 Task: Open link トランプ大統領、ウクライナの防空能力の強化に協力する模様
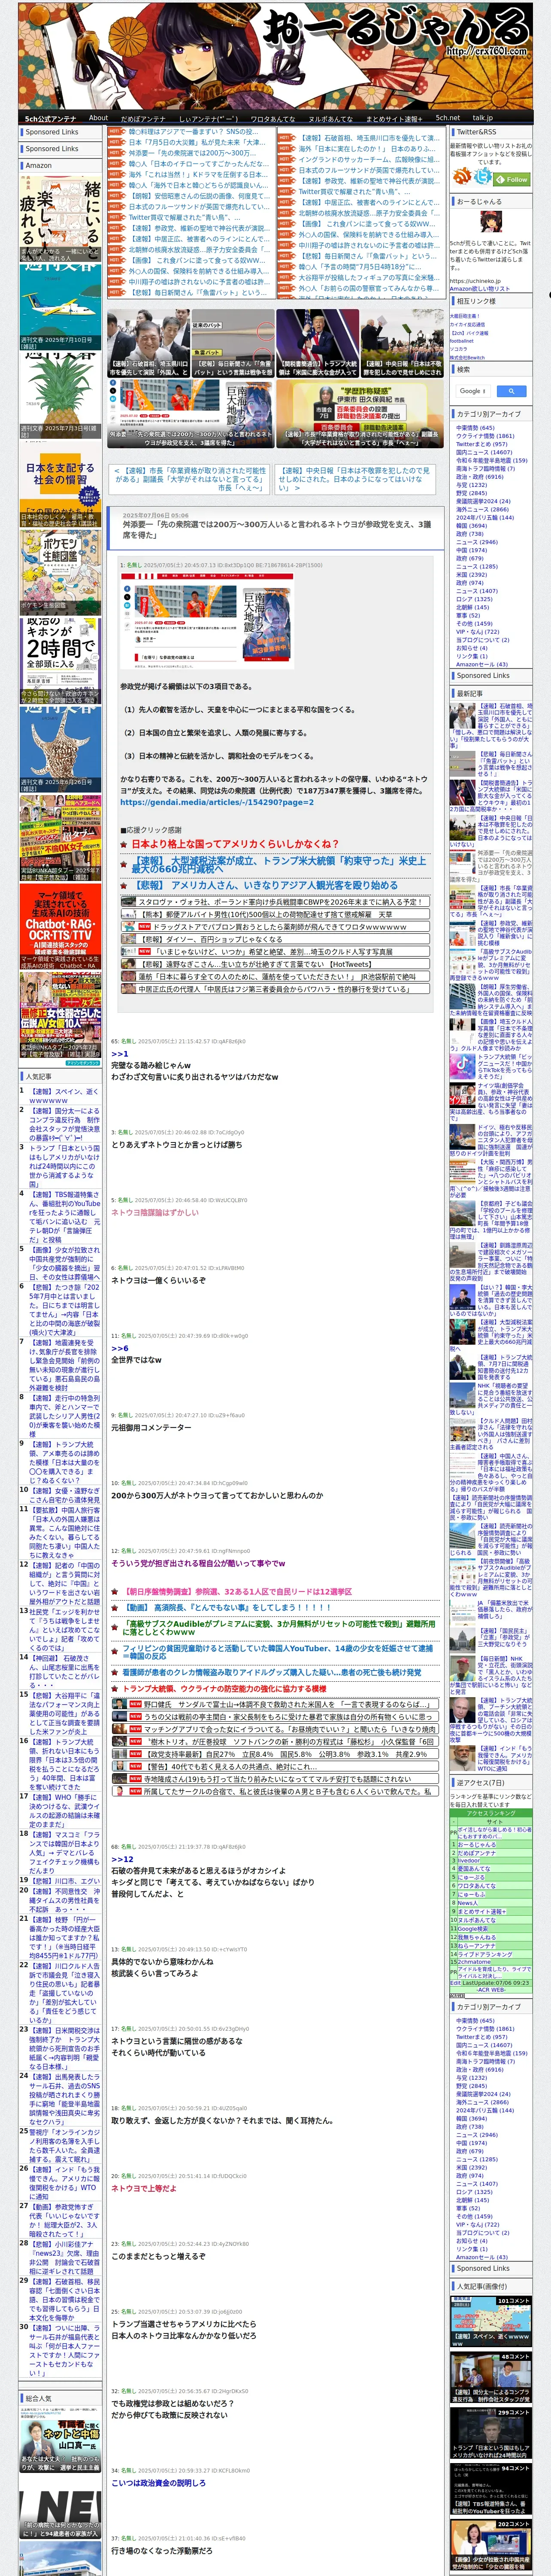tap(224, 1688)
